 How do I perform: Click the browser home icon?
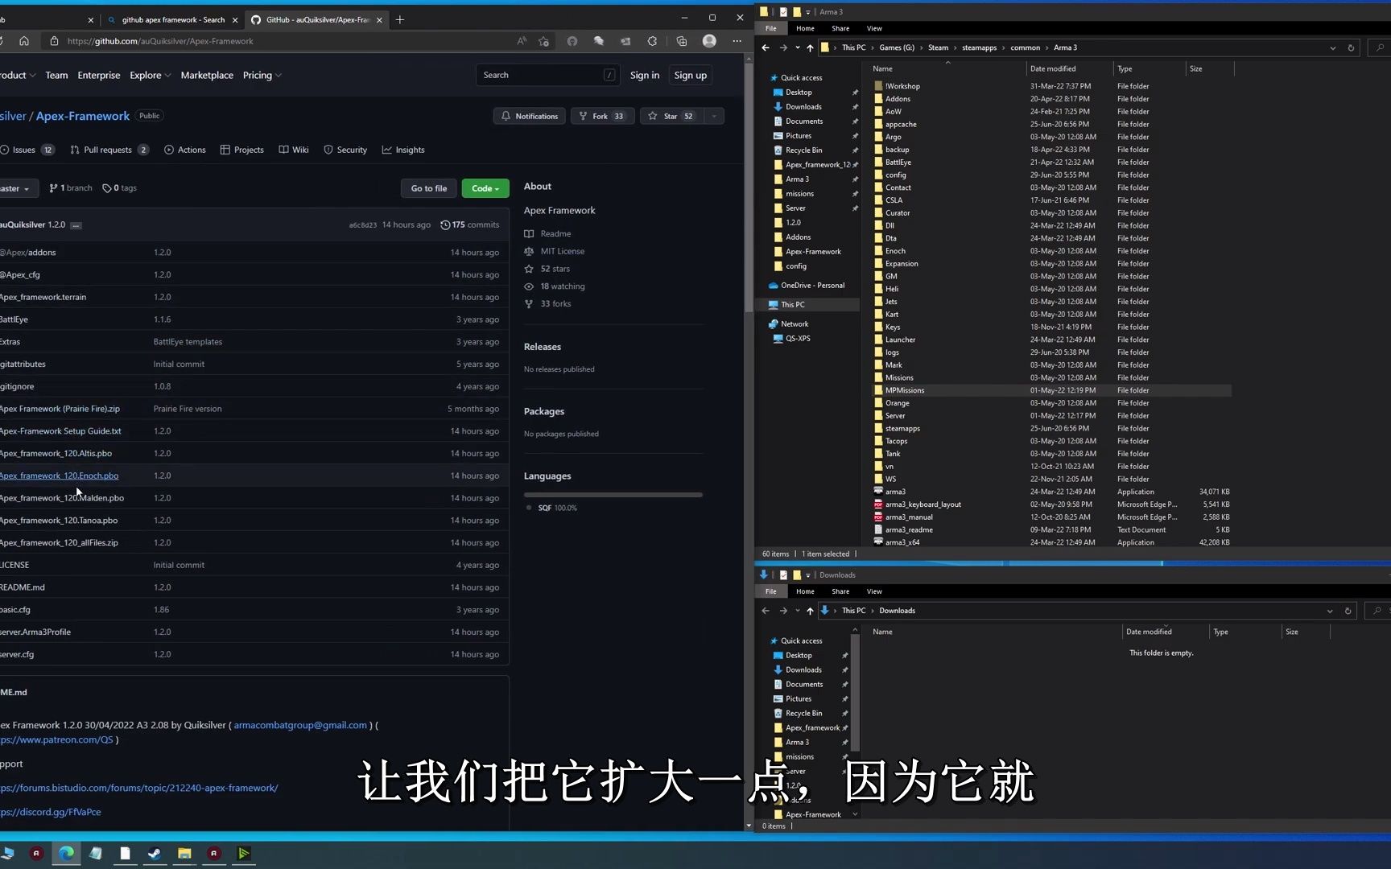pos(24,41)
